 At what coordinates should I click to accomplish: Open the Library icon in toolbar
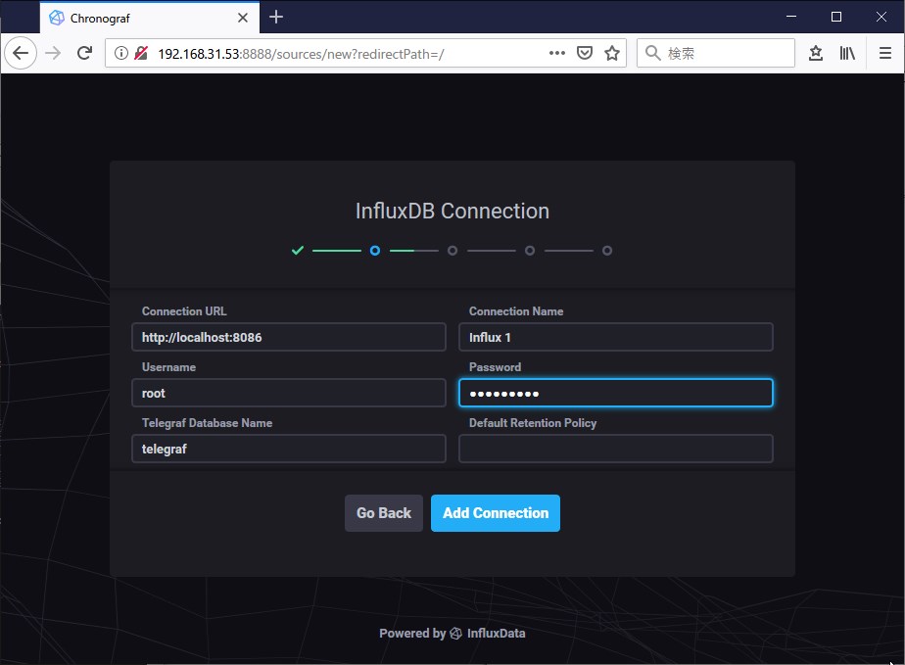pos(847,53)
